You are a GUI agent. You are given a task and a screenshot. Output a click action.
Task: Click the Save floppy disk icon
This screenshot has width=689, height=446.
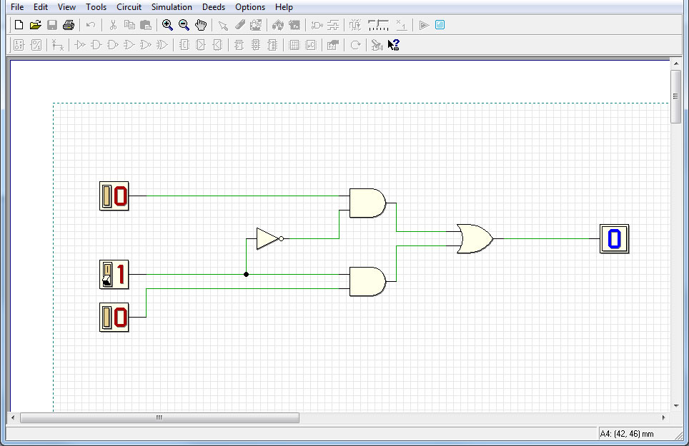[x=52, y=25]
